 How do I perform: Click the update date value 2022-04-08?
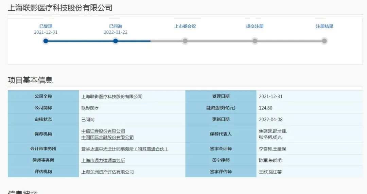pos(270,120)
